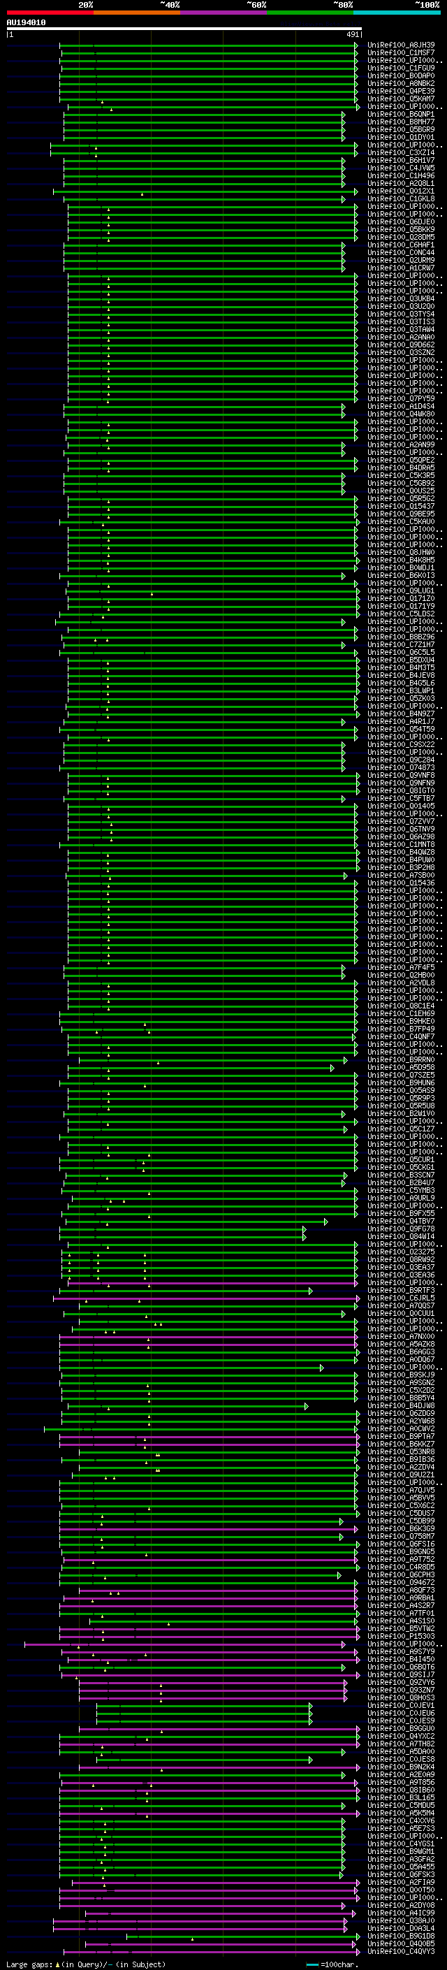Image resolution: width=447 pixels, height=1970 pixels.
Task: Click the short green bar for C0JEV1
Action: (203, 1704)
